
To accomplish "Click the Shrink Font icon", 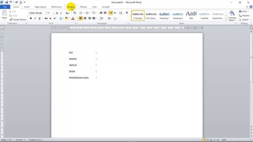I will [x=61, y=13].
